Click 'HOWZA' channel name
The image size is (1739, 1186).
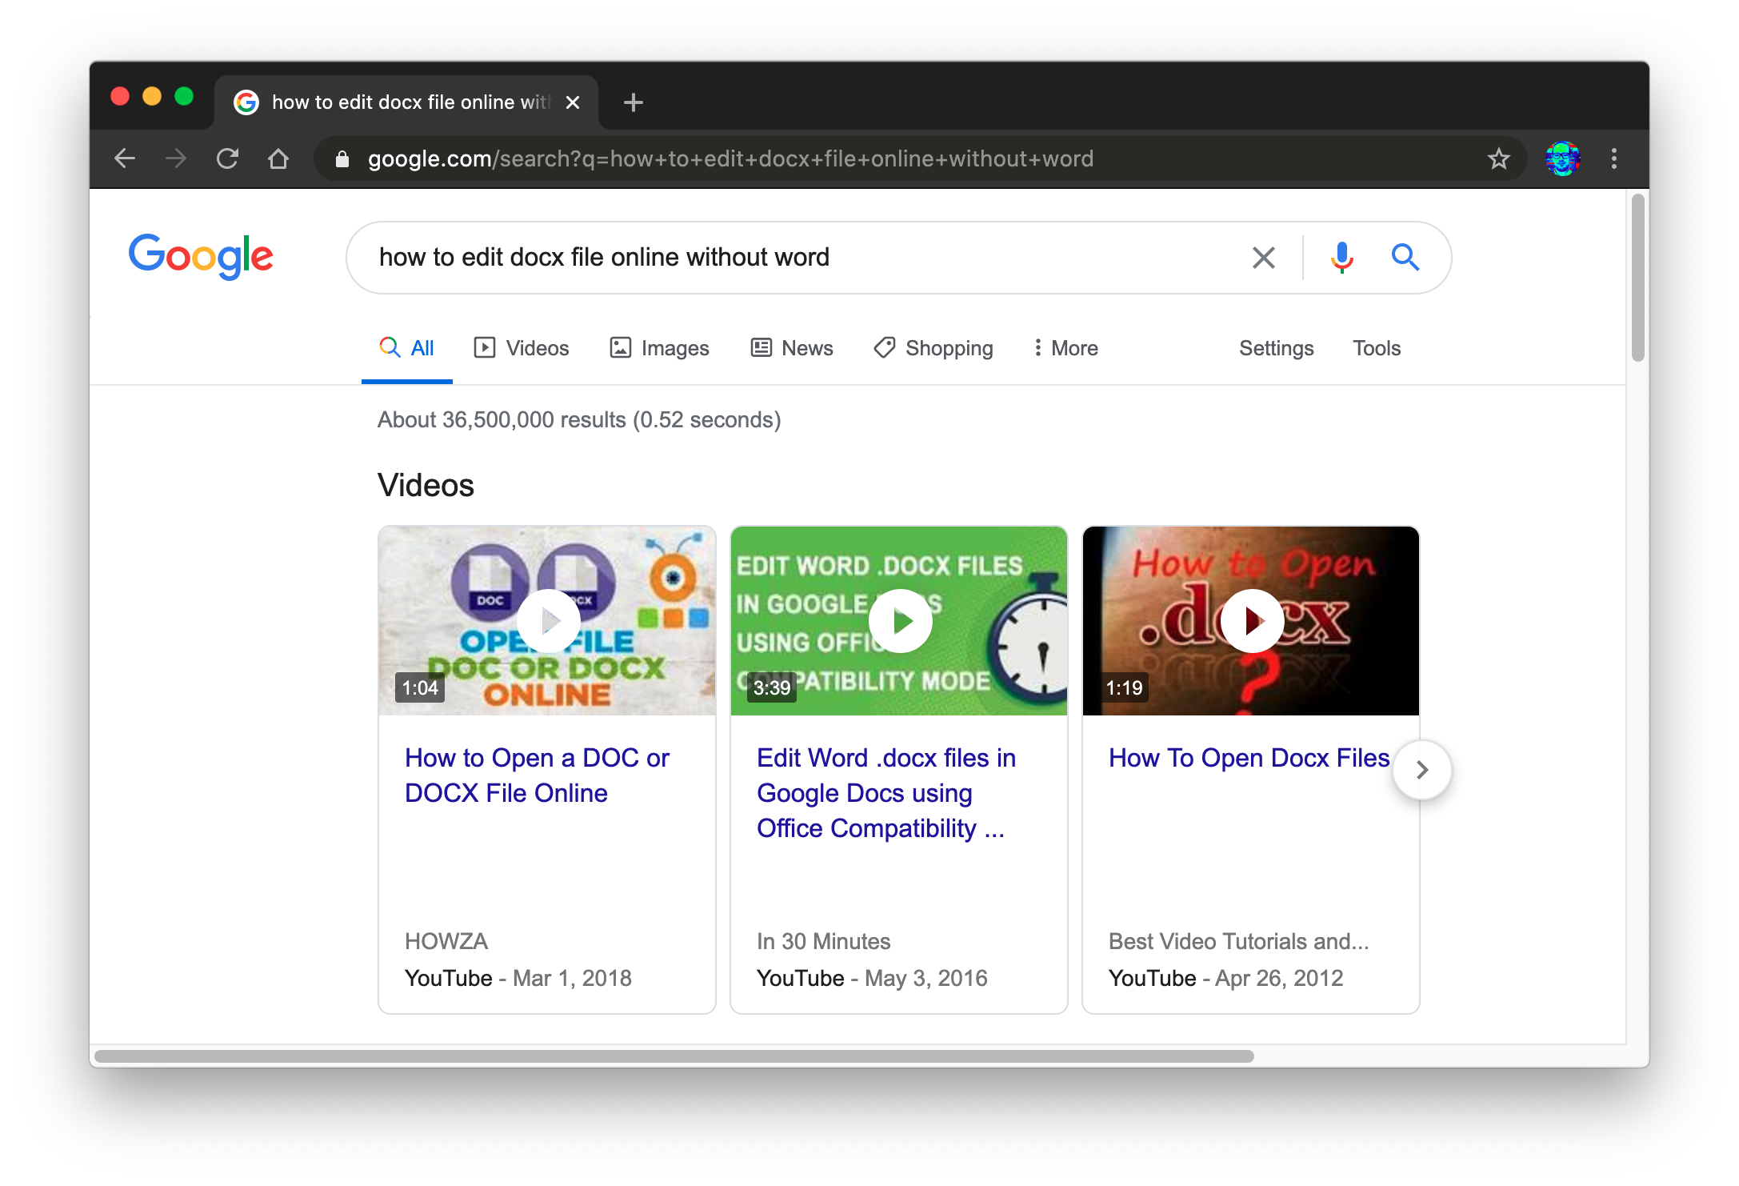pos(446,941)
